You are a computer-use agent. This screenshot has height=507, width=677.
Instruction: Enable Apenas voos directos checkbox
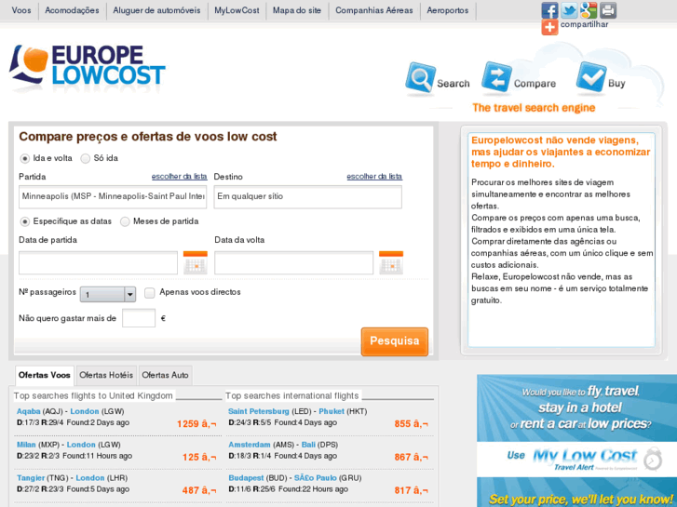[x=149, y=293]
